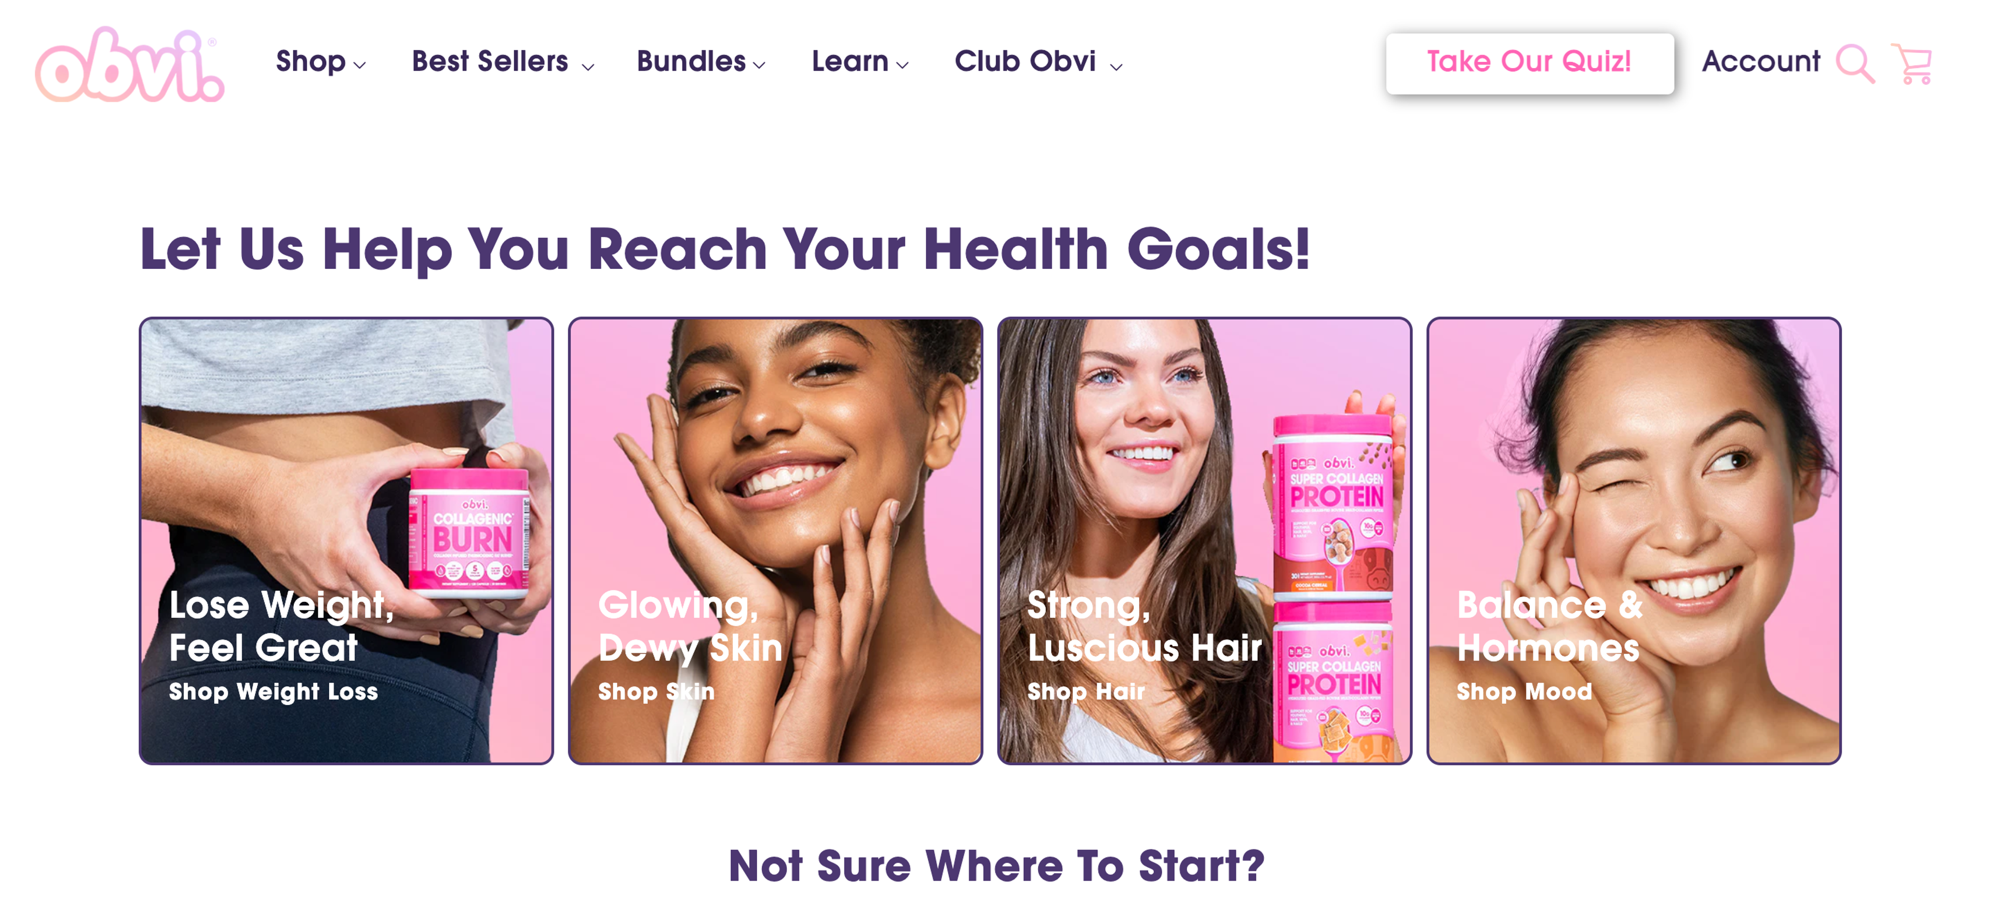This screenshot has height=918, width=1994.
Task: Expand the Best Sellers dropdown chevron
Action: click(587, 67)
